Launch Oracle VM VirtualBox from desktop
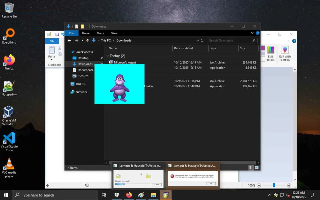320x200 pixels. coord(9,116)
